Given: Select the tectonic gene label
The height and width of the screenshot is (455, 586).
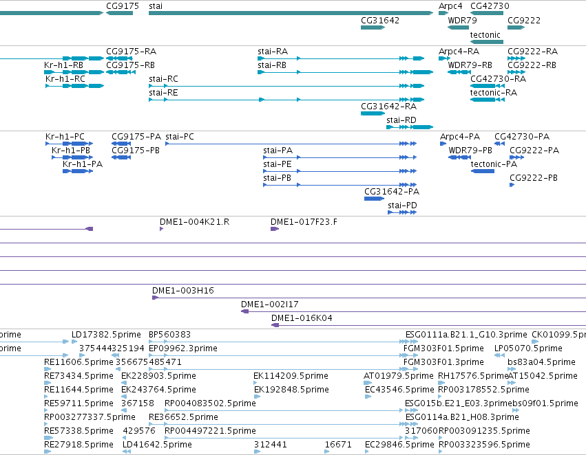Looking at the screenshot, I should tap(485, 34).
